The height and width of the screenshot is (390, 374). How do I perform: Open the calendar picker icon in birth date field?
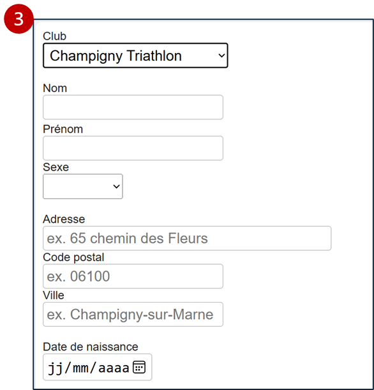click(139, 367)
